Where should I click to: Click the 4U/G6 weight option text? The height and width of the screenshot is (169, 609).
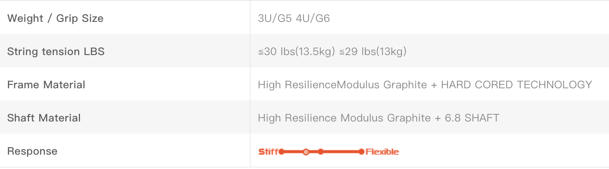click(x=313, y=18)
